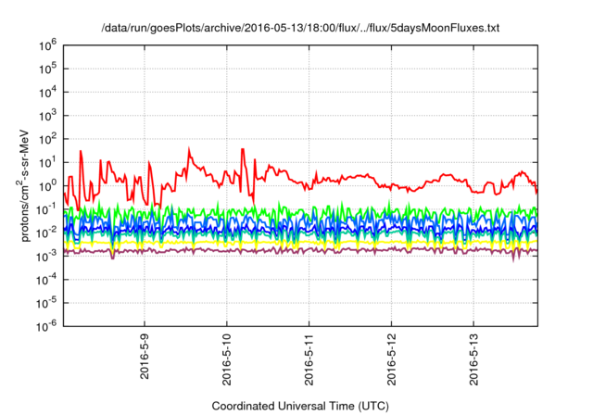Select the 10^-6 y-axis label
Image resolution: width=593 pixels, height=415 pixels.
46,327
